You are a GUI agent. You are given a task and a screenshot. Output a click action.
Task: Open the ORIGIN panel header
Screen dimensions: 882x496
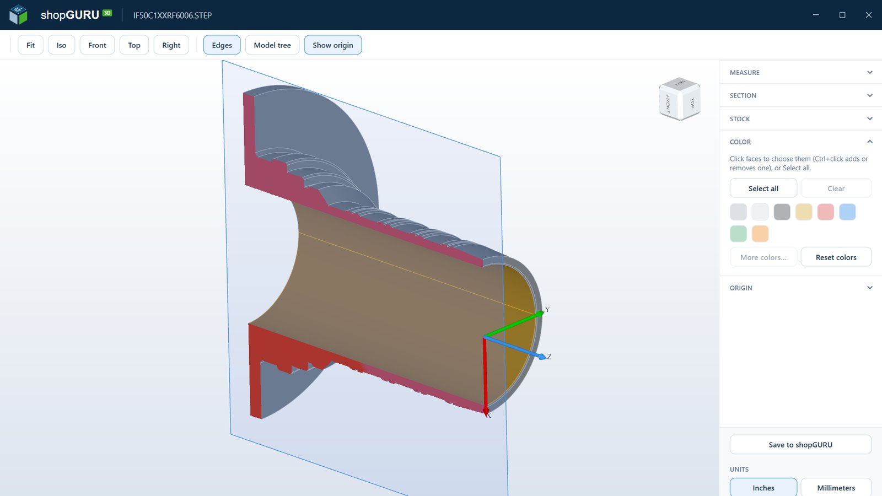pyautogui.click(x=800, y=288)
